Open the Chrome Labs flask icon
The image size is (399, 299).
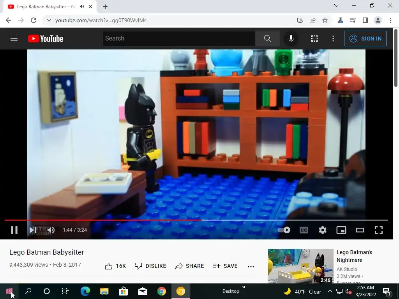click(340, 20)
